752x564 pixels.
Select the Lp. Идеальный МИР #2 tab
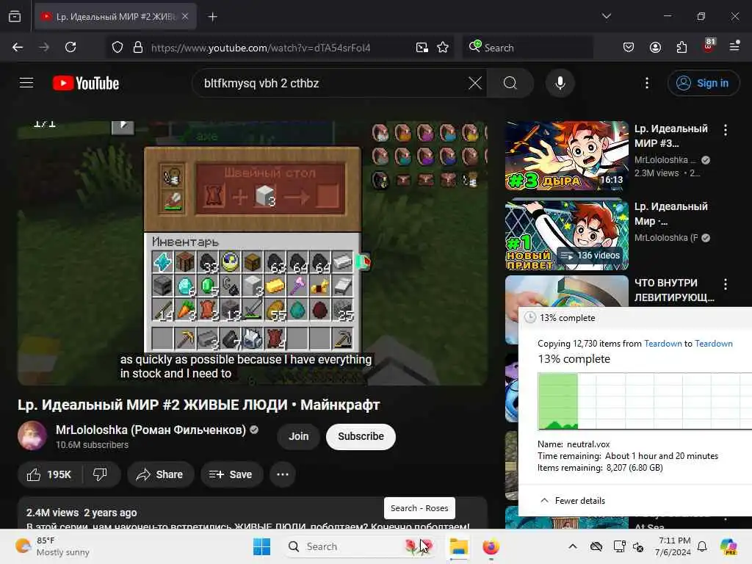pyautogui.click(x=115, y=16)
